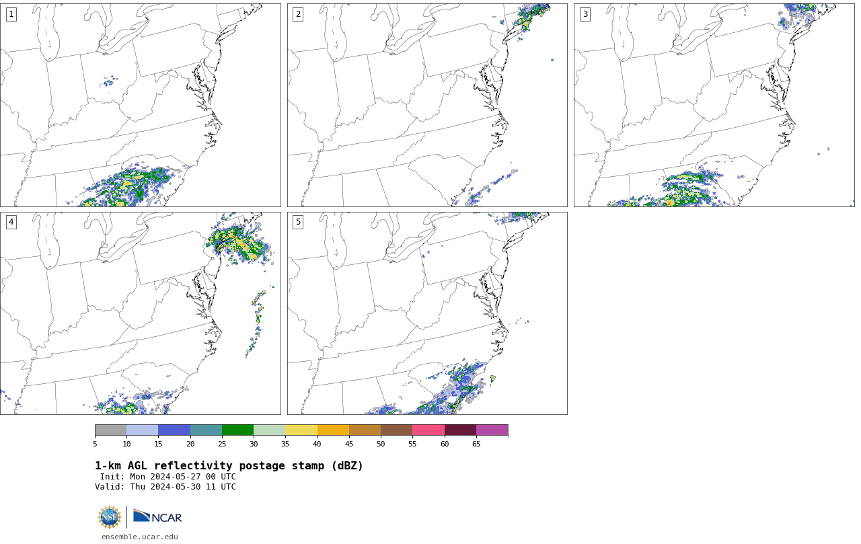
Task: Click the tan 45-50 dBZ swatch
Action: (x=365, y=430)
